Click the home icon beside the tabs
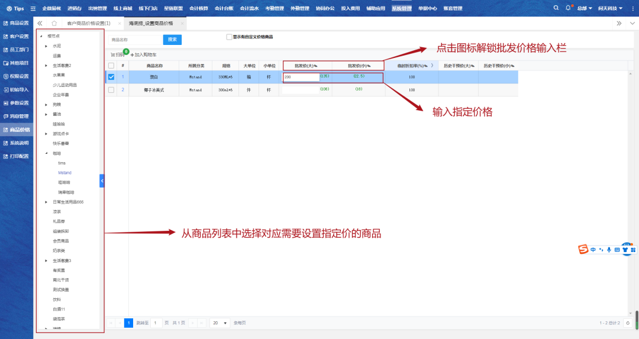Screen dimensions: 639x339 [x=54, y=23]
